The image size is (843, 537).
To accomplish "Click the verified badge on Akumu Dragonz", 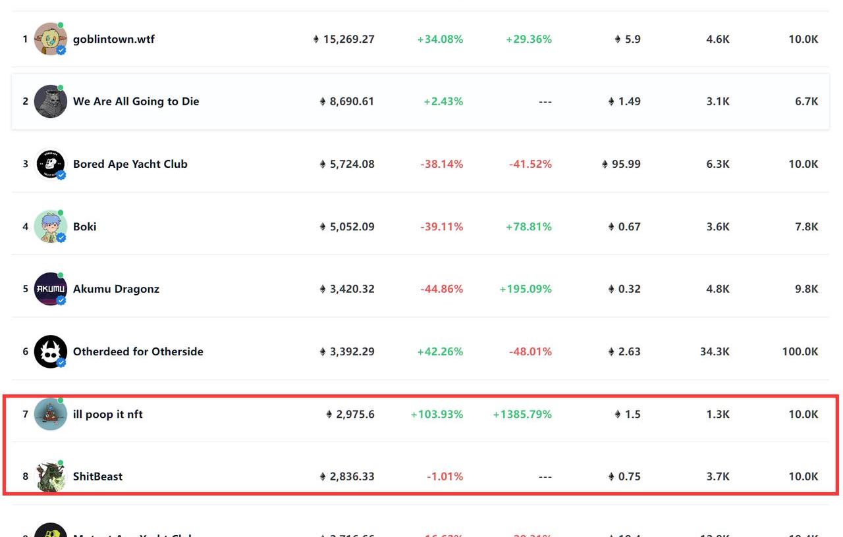I will click(x=61, y=300).
